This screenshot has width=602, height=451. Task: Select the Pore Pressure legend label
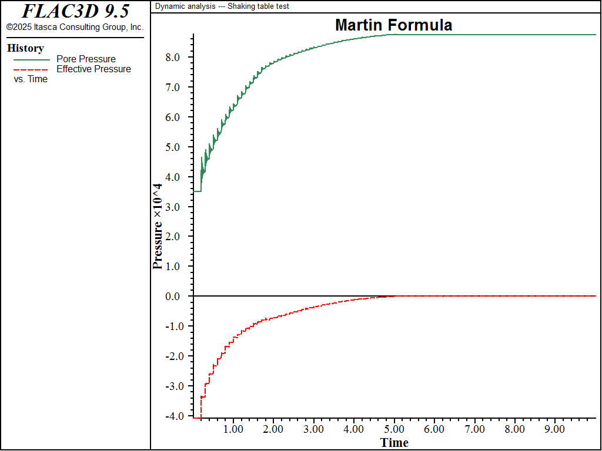(x=86, y=59)
